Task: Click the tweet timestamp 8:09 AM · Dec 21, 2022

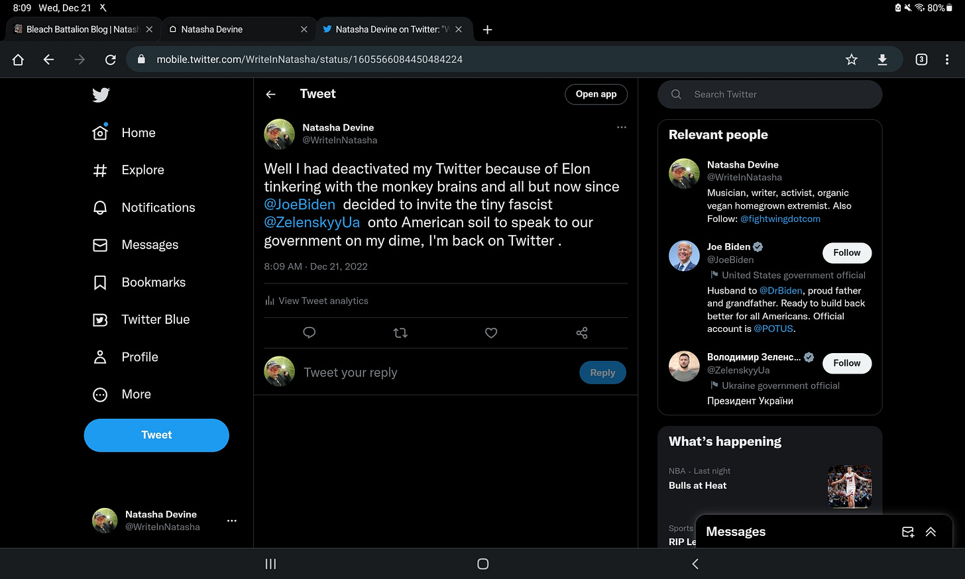Action: coord(315,266)
